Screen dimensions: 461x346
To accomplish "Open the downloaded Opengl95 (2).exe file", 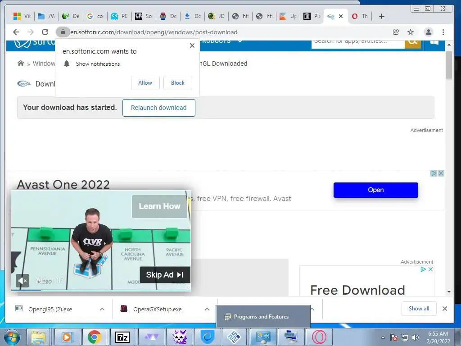I will coord(50,309).
